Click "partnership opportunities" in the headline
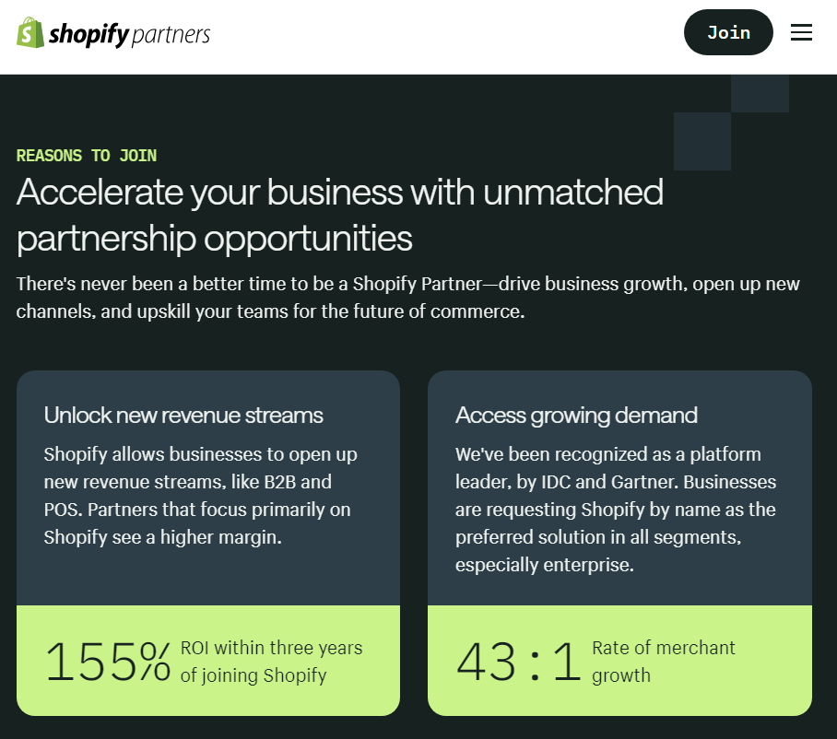This screenshot has height=739, width=837. [214, 239]
